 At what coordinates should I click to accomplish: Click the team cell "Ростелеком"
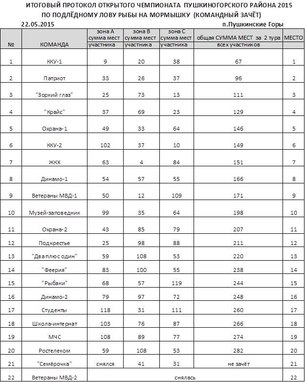[x=54, y=348]
